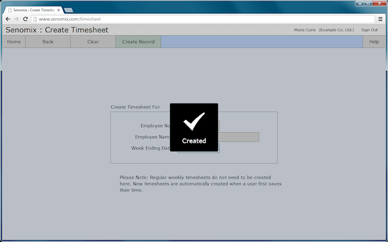
Task: Click the Clear button
Action: click(93, 42)
